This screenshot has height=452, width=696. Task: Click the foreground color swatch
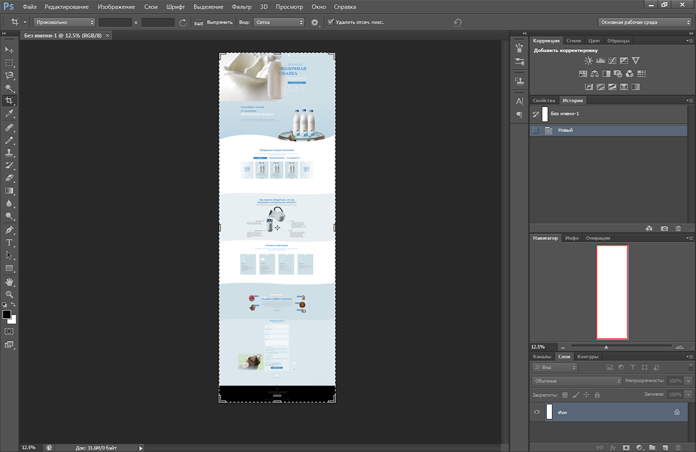7,314
